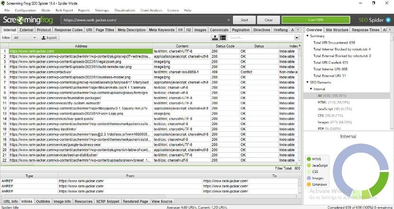
Task: Collapse the Internal tree node
Action: (311, 89)
